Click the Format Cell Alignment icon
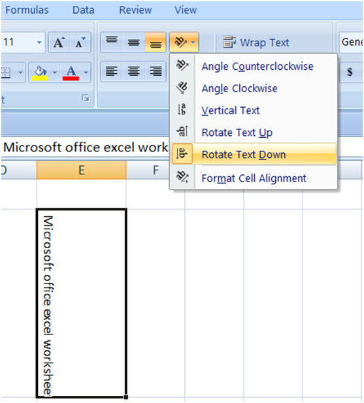 (182, 177)
